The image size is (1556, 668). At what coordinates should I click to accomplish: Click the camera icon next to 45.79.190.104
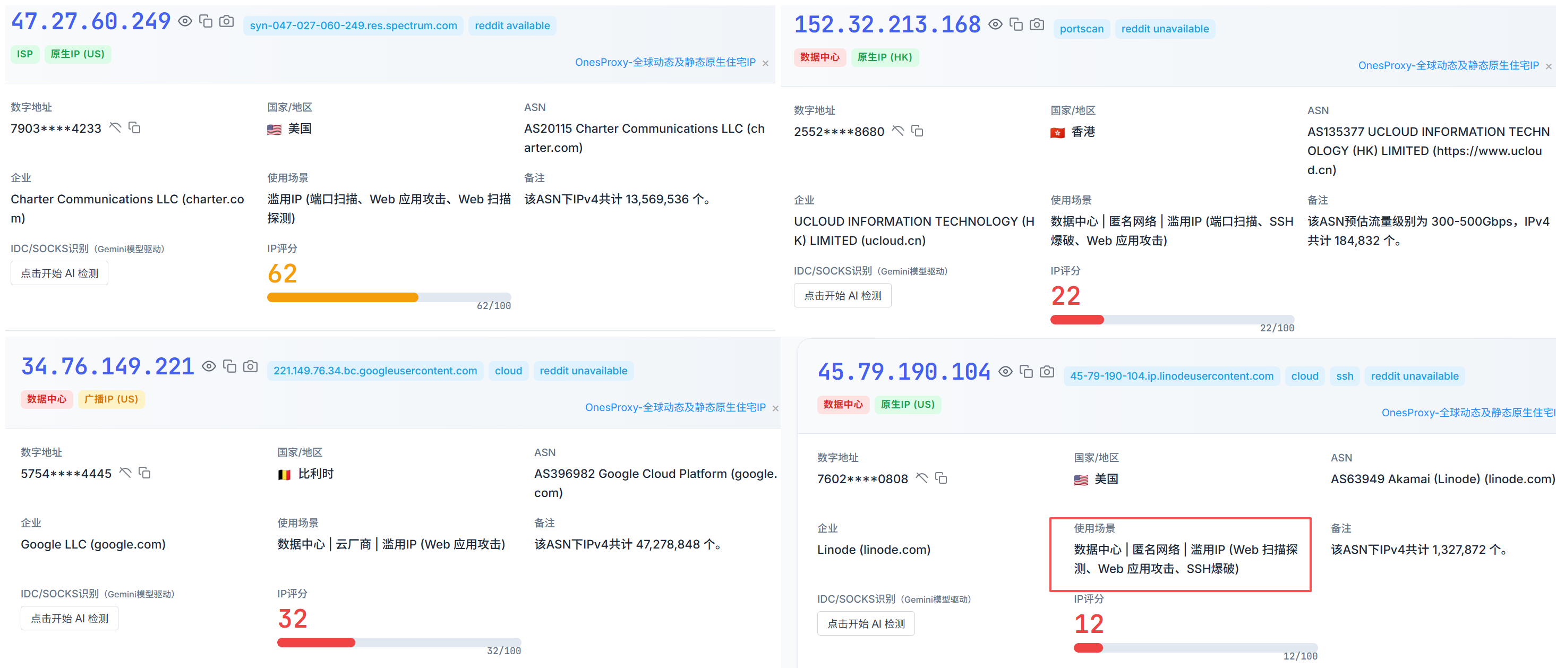(x=1046, y=372)
